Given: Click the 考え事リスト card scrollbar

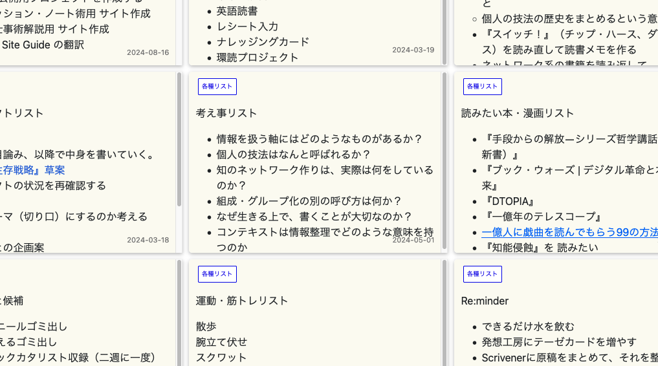Looking at the screenshot, I should (x=444, y=161).
